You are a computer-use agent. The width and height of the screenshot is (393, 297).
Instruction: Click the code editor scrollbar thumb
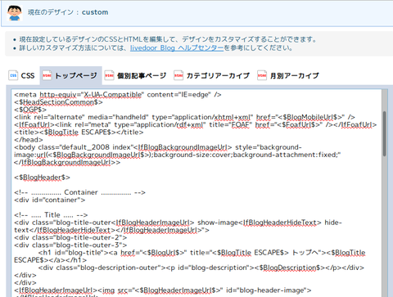[x=384, y=133]
